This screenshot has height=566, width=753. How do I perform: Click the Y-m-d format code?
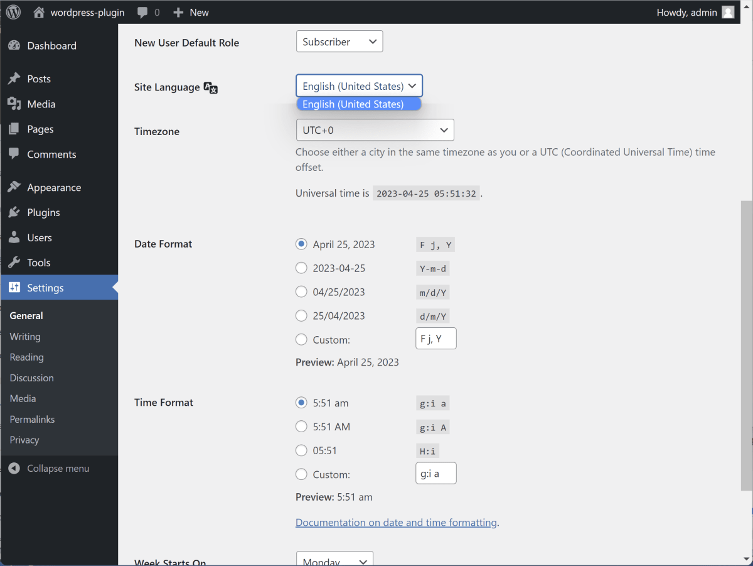click(x=433, y=269)
